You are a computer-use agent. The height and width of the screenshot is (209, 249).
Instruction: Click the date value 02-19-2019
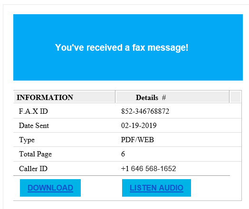[x=139, y=126]
